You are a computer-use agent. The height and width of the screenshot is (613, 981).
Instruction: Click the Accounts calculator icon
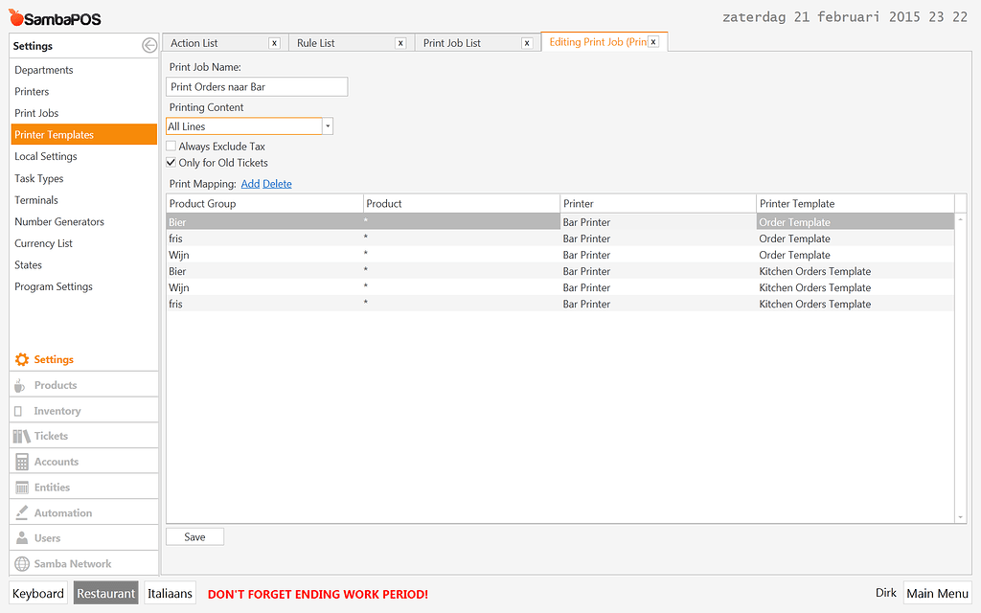click(21, 460)
